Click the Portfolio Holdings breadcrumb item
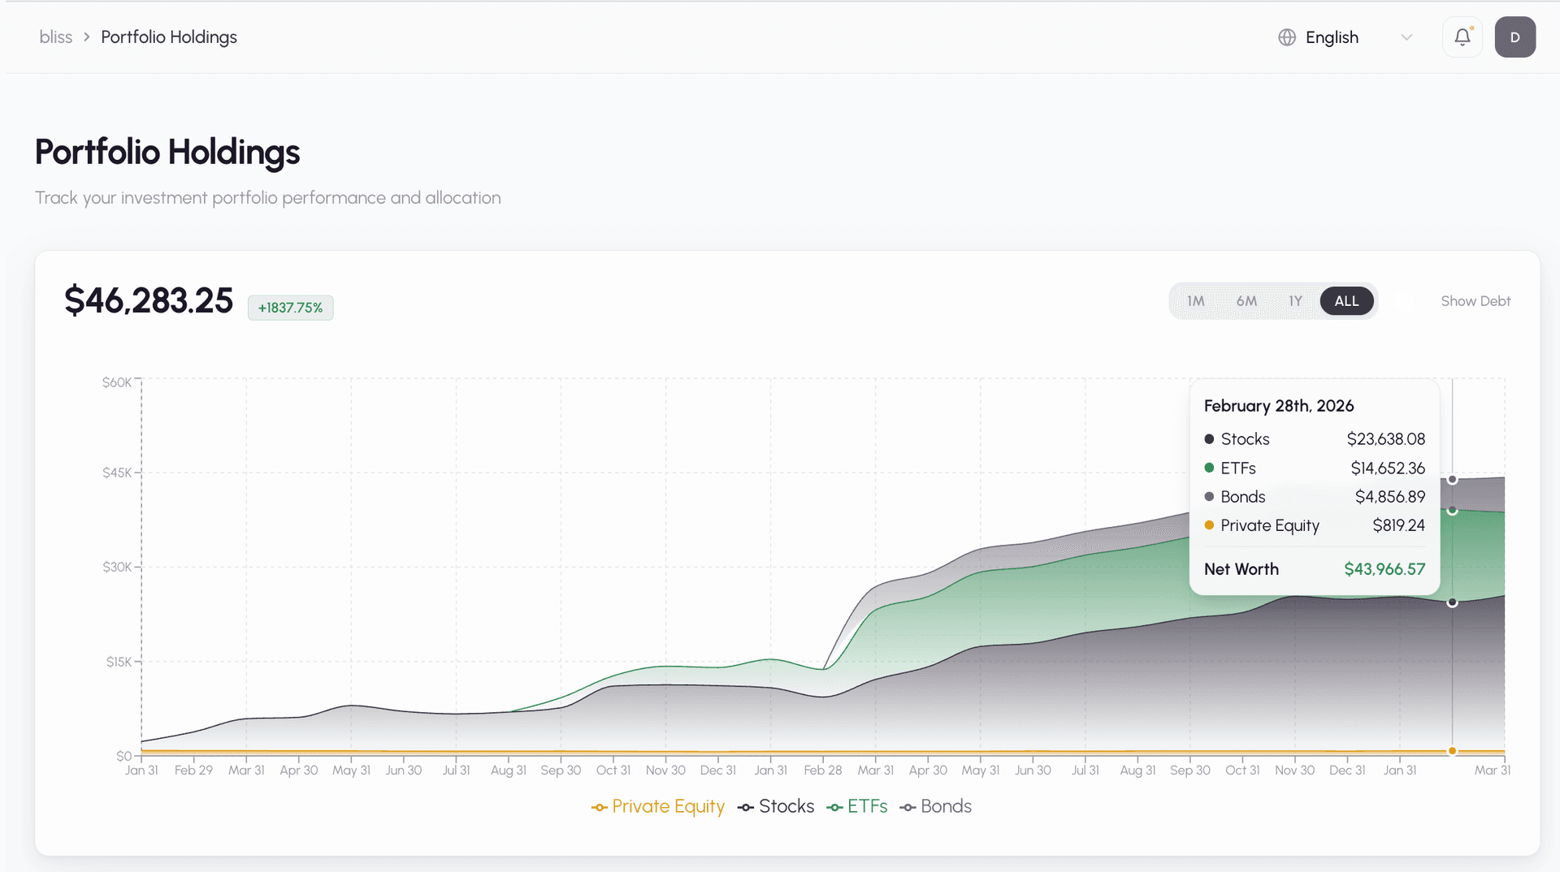The image size is (1560, 872). click(168, 37)
